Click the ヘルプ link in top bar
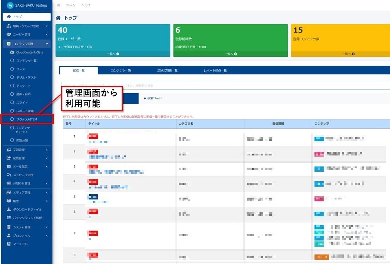 (x=86, y=5)
